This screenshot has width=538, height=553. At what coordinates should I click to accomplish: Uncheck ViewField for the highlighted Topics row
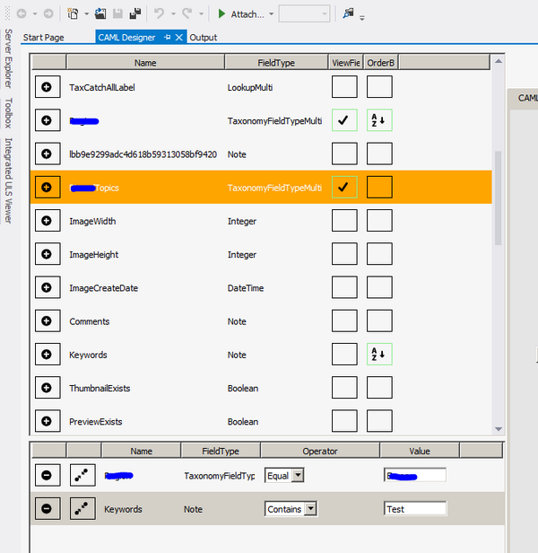pos(344,187)
